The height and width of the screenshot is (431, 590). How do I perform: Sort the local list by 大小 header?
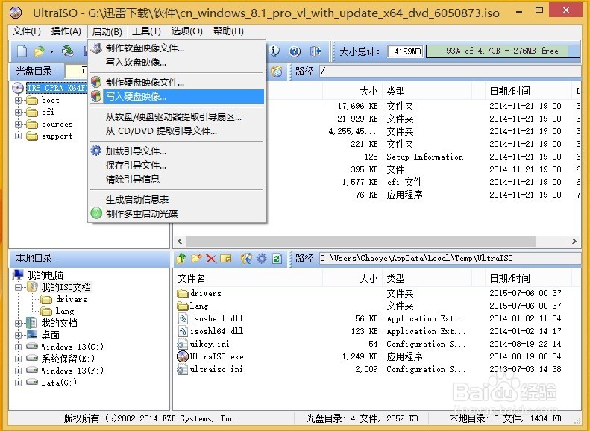(x=352, y=278)
